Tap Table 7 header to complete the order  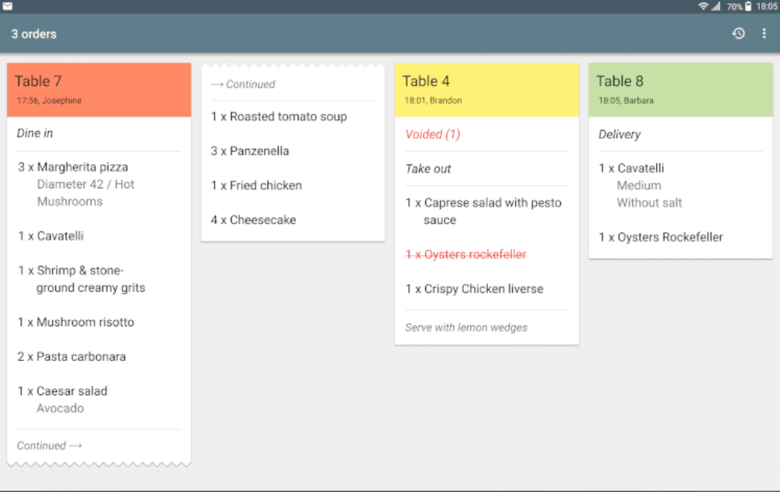[x=99, y=88]
